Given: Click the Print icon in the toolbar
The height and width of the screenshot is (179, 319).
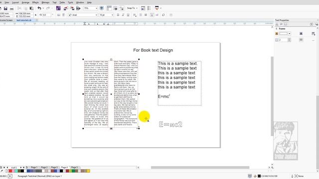Looking at the screenshot, I should pyautogui.click(x=12, y=8).
